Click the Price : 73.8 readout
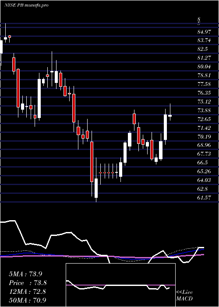The width and height of the screenshot is (219, 307). [28, 283]
